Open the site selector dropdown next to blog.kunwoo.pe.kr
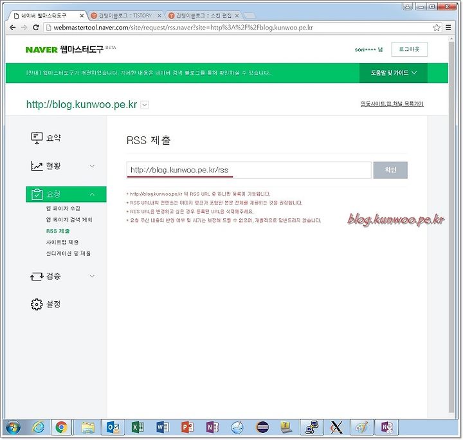Viewport: 463px width, 440px height. click(x=145, y=105)
